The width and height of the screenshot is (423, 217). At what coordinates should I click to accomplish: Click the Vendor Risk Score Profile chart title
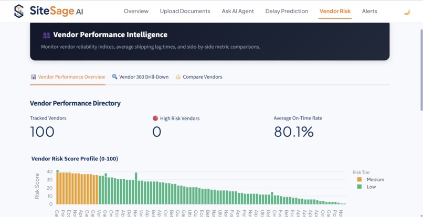pos(75,159)
